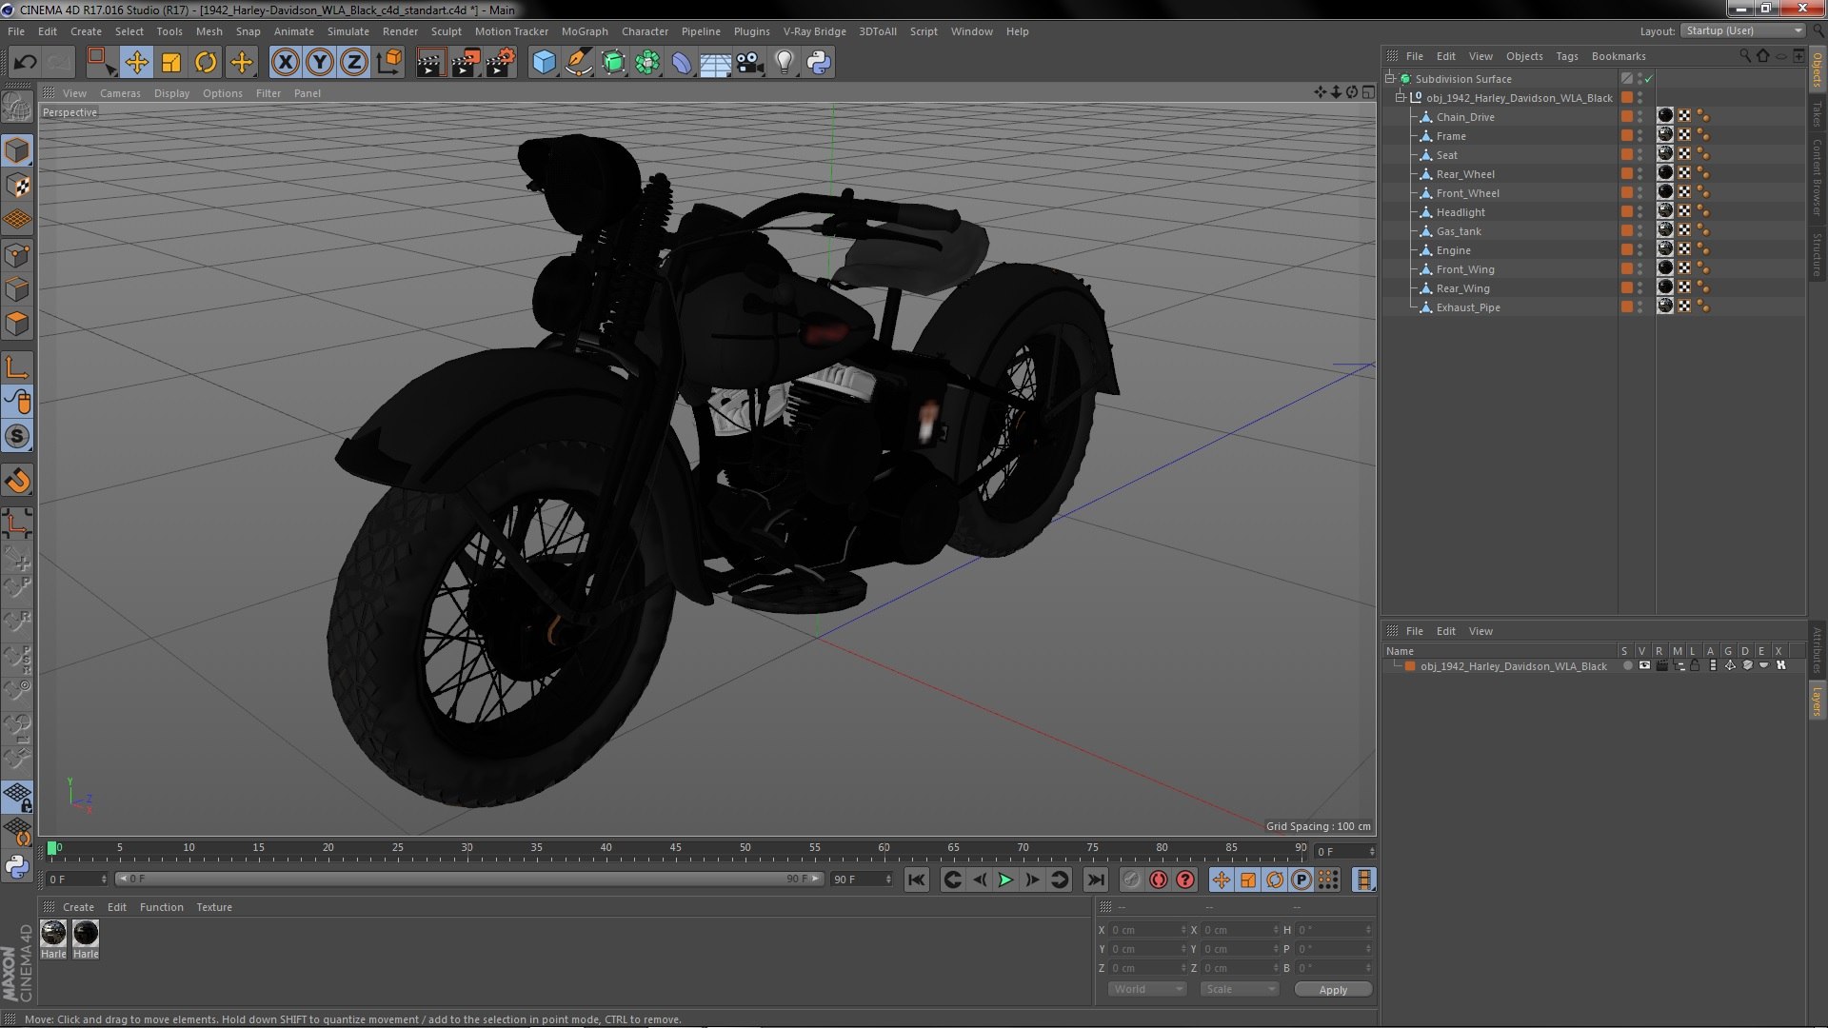This screenshot has width=1828, height=1028.
Task: Activate the Move tool in top toolbar
Action: 136,63
